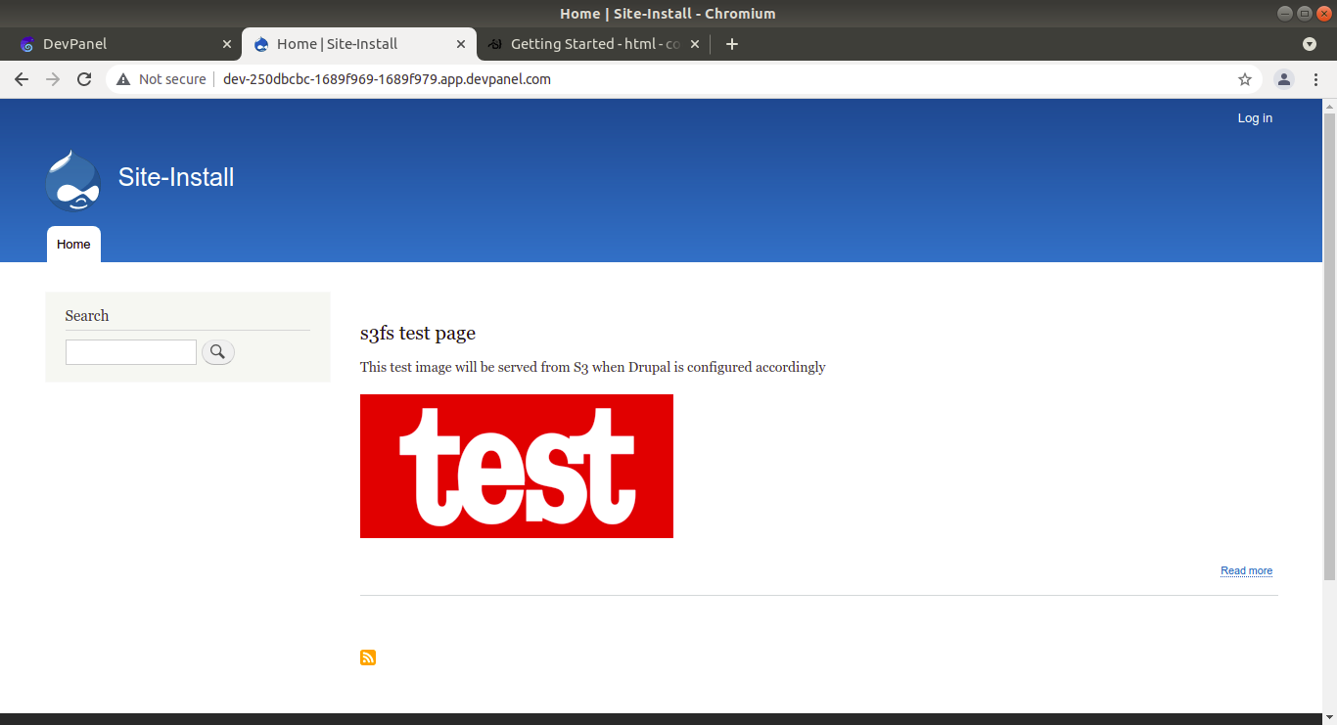Click the RSS feed icon

[367, 657]
